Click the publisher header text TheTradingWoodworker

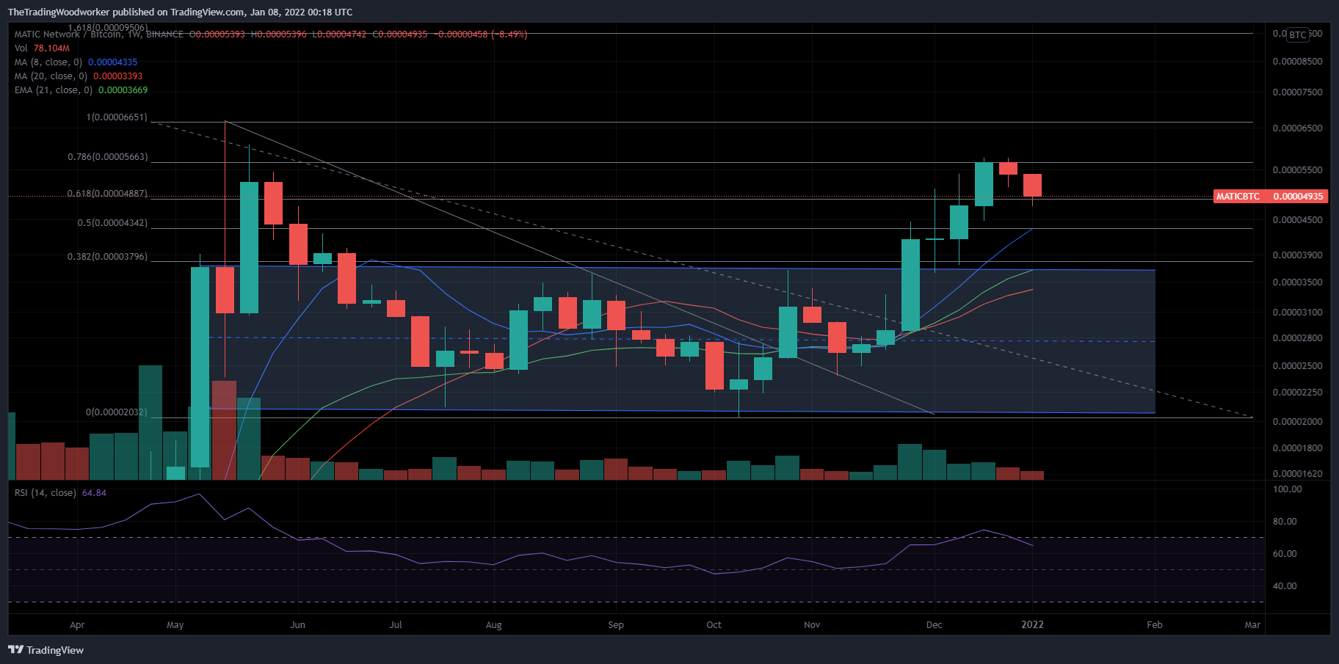point(59,12)
